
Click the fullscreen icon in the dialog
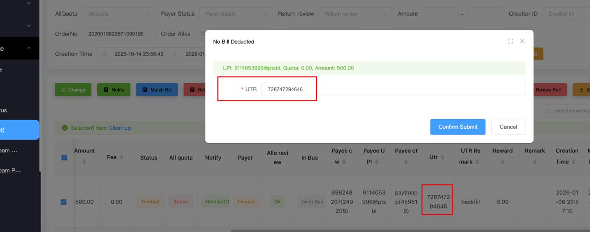coord(510,41)
